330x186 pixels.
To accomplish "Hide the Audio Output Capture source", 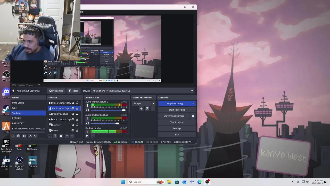I will (73, 119).
